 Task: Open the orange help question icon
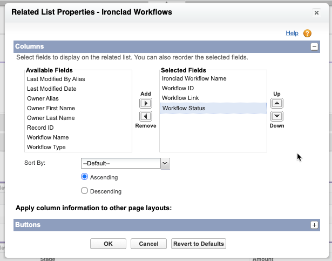tap(307, 34)
